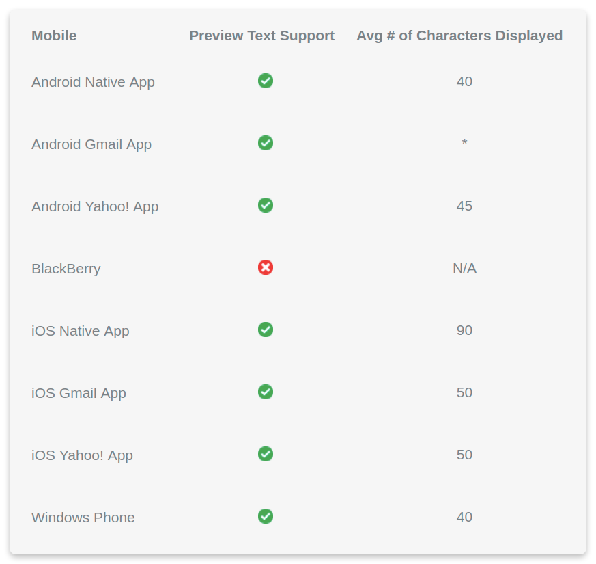Image resolution: width=596 pixels, height=564 pixels.
Task: Click the value 45 for Android Yahoo! App
Action: pyautogui.click(x=464, y=206)
